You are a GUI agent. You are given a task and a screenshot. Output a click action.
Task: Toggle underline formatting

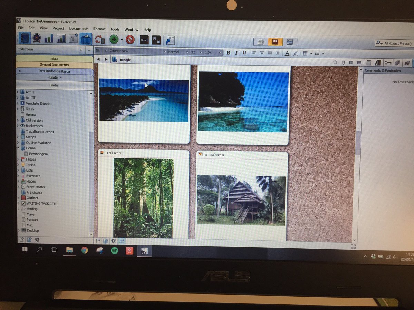point(244,53)
